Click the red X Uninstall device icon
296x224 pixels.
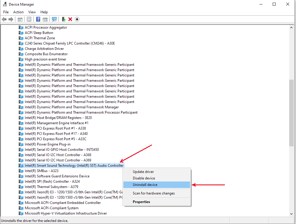(x=70, y=19)
